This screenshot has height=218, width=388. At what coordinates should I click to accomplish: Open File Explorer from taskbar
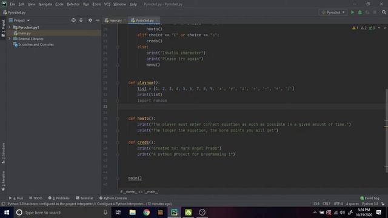point(132,213)
